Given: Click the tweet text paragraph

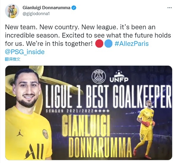Looking at the screenshot, I should click(88, 40).
